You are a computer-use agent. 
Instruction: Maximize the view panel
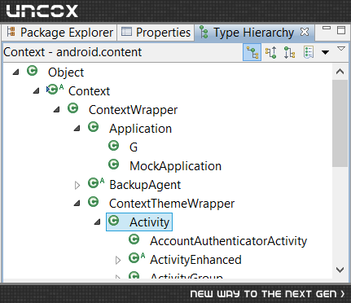pos(341,30)
